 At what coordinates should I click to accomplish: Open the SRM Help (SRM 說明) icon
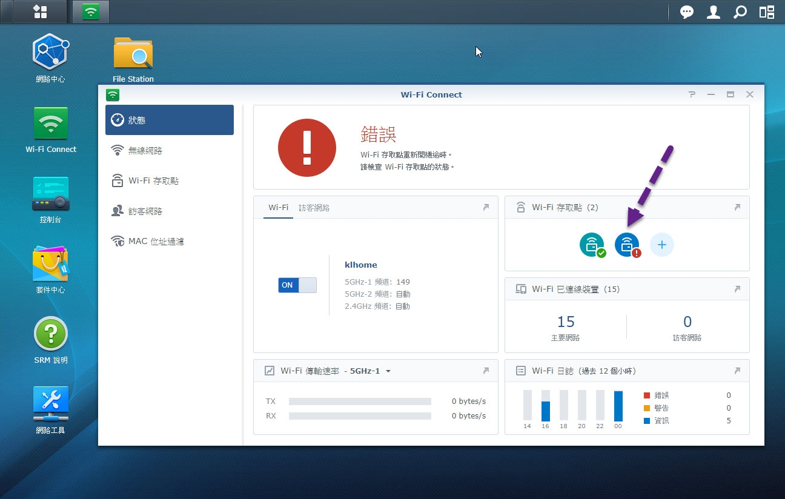(x=51, y=340)
